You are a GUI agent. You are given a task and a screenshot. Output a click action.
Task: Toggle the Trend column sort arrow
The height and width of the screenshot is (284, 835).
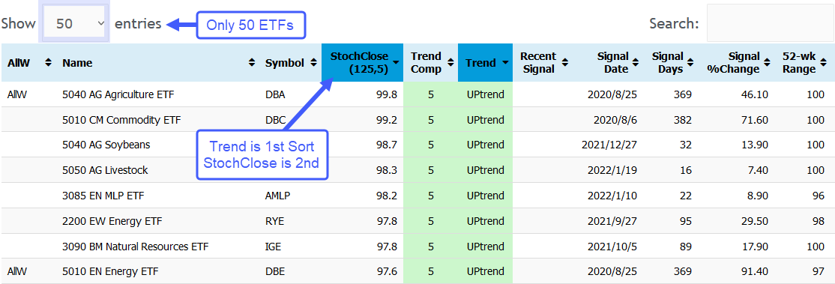tap(504, 64)
